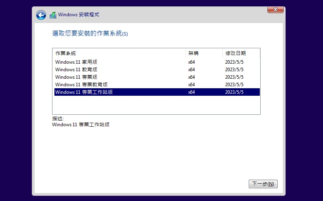Click x64 in the 教育版 row
Screen dimensions: 323x201
point(191,70)
